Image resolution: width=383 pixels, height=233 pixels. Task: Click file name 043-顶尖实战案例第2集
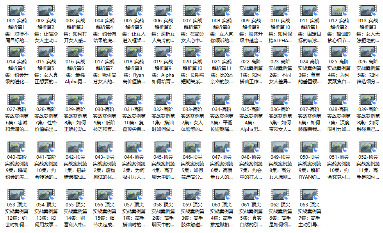click(105, 167)
